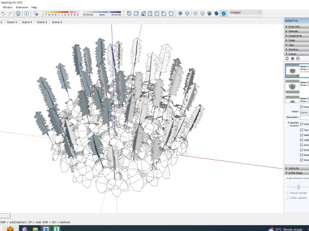Open the Help menu
Screen dimensions: 309x231
tap(34, 7)
